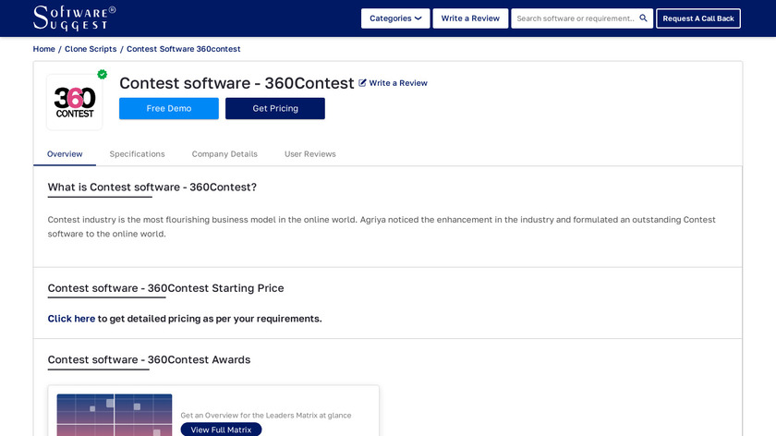
Task: Click the 'Contest industry is the most flourishing' paragraph
Action: 382,226
